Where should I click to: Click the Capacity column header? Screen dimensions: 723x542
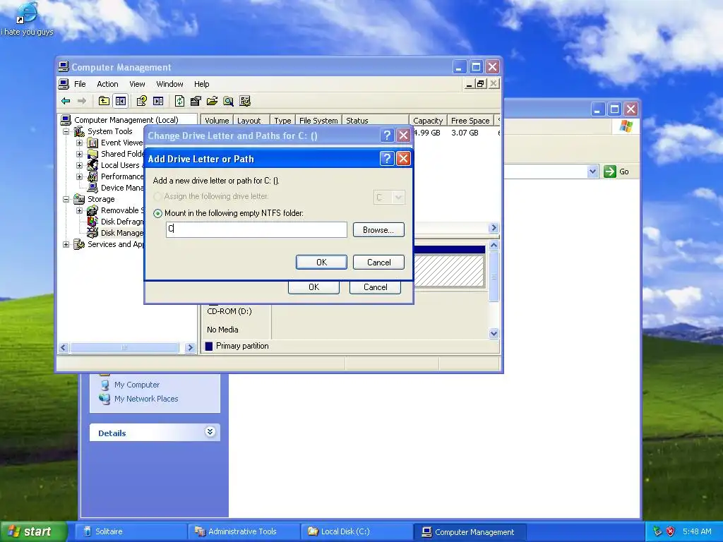[428, 120]
